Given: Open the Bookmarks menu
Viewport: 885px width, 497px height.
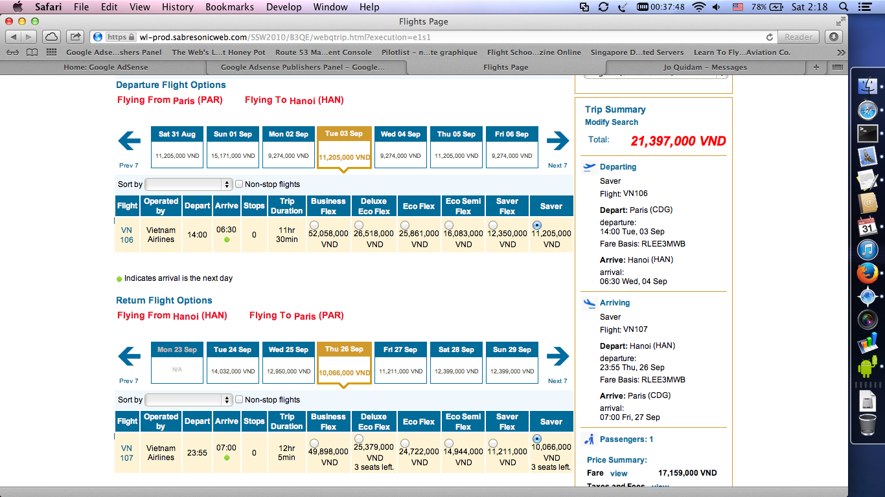Looking at the screenshot, I should pyautogui.click(x=229, y=7).
